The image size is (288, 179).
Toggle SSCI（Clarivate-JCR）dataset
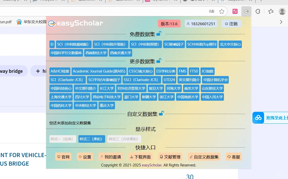(x=142, y=80)
